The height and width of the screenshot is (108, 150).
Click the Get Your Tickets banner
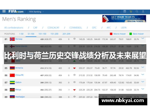pos(124,19)
